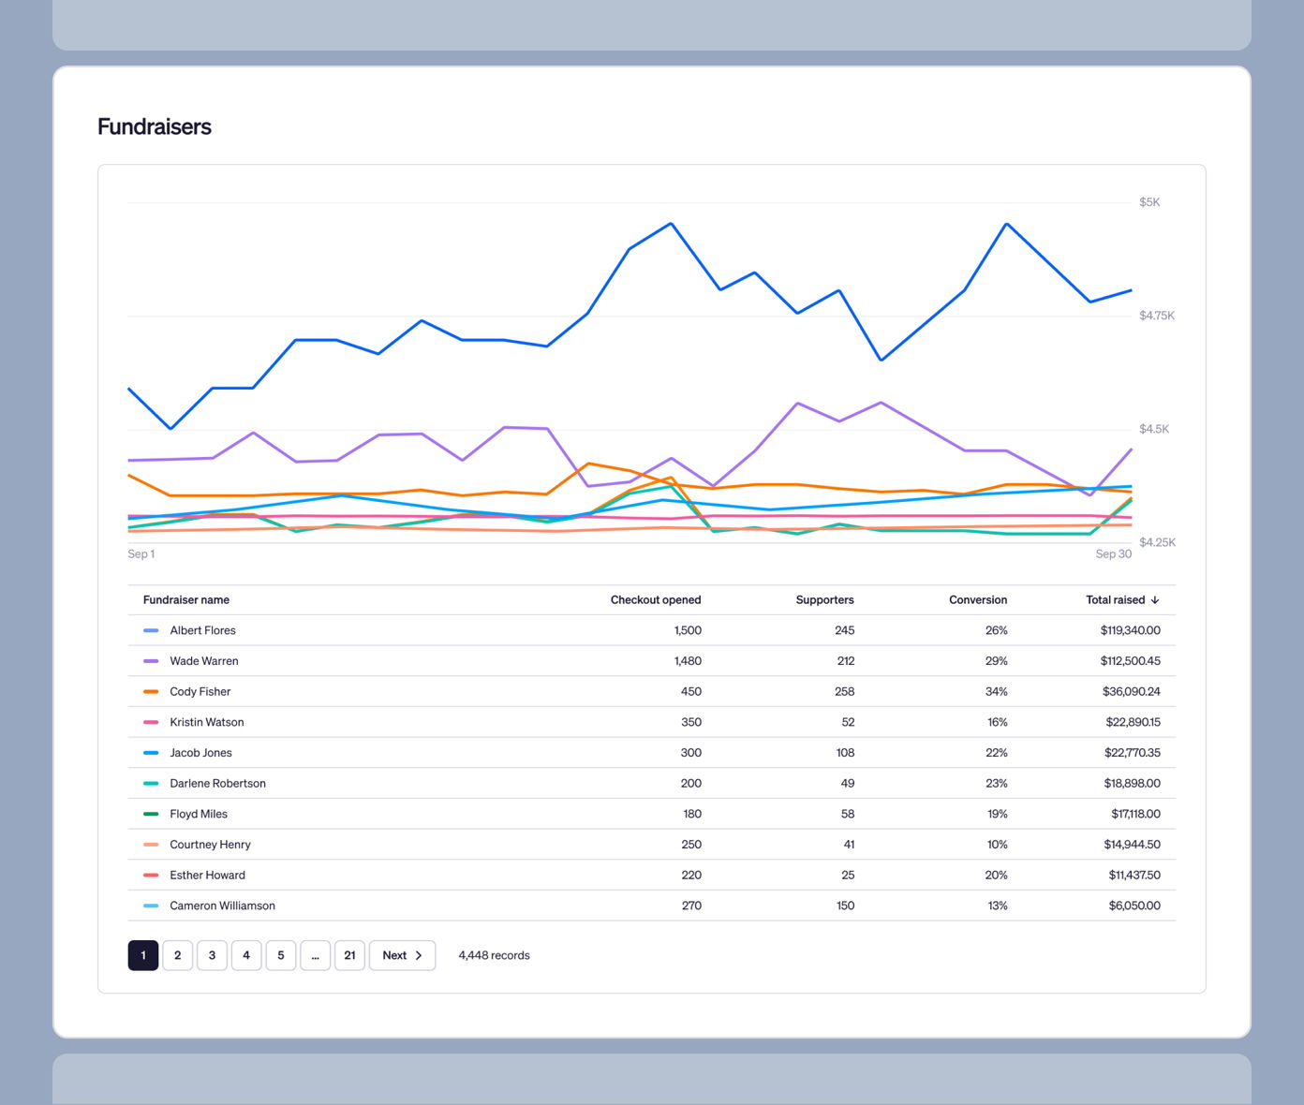Sort by Conversion column header

point(977,600)
